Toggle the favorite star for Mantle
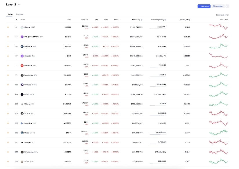Image resolution: width=239 pixels, height=169 pixels. click(x=8, y=27)
